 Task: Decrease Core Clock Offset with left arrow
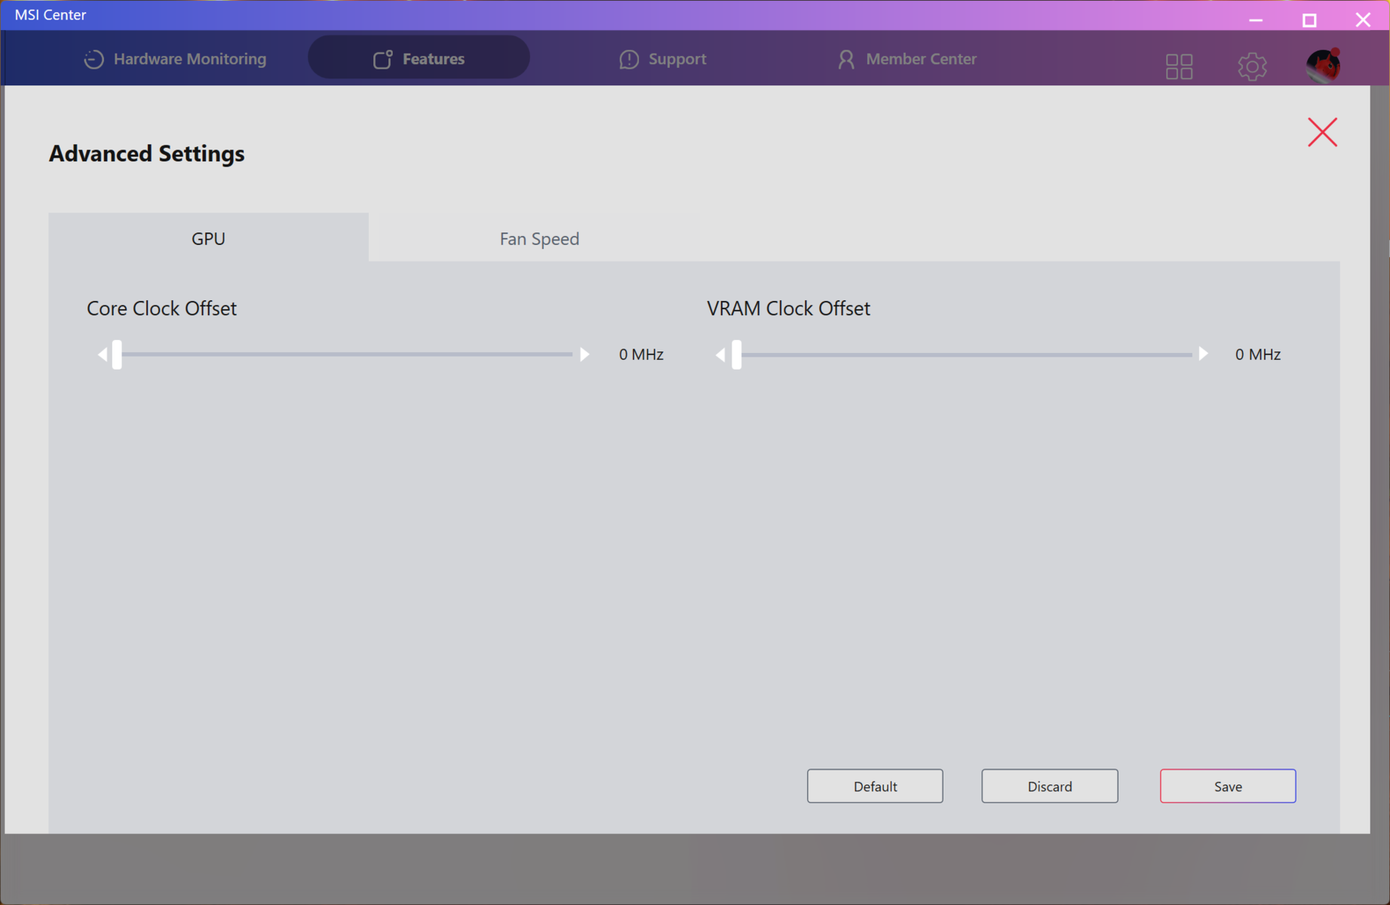click(103, 354)
